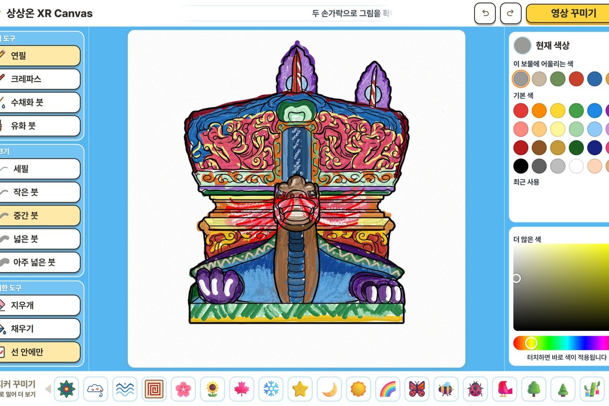
Task: Switch to the 유화 붓 oil brush
Action: 39,126
